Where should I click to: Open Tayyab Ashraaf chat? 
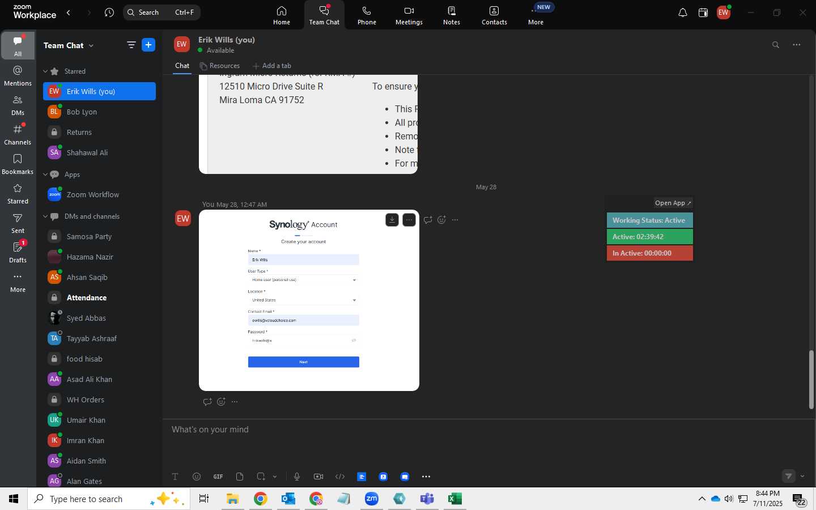pyautogui.click(x=99, y=338)
